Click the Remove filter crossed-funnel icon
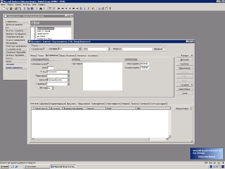This screenshot has width=225, height=169. click(x=54, y=9)
